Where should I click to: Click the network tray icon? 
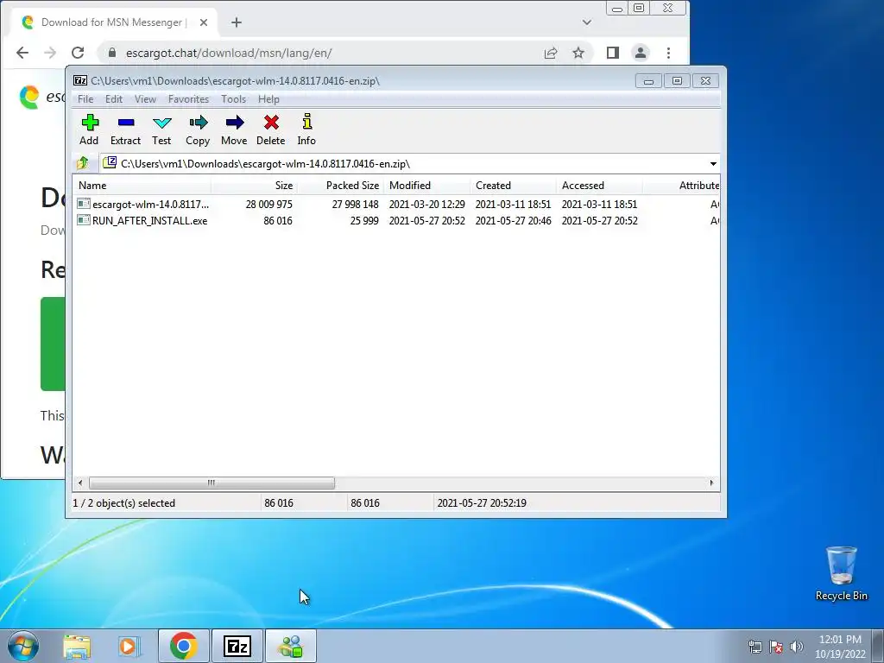tap(755, 647)
